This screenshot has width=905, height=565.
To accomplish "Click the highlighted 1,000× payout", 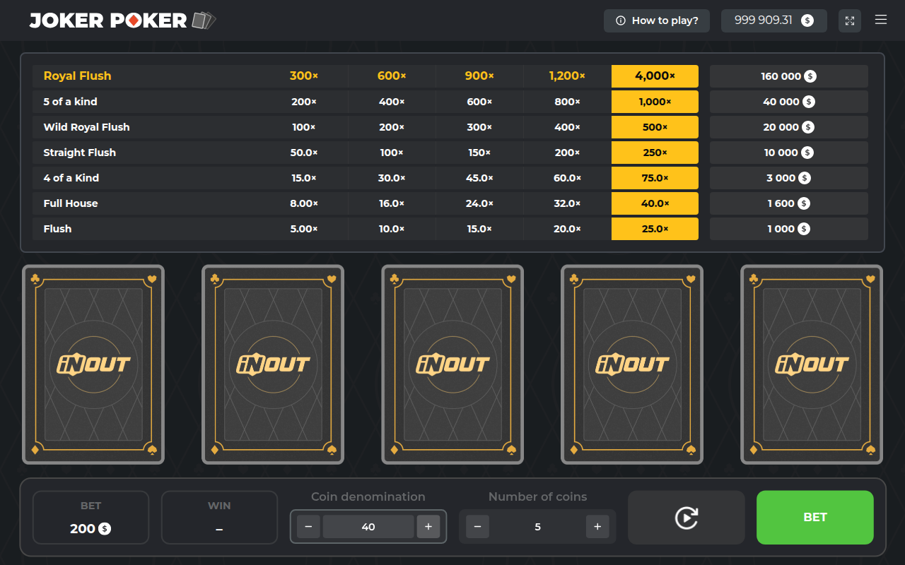I will [655, 102].
